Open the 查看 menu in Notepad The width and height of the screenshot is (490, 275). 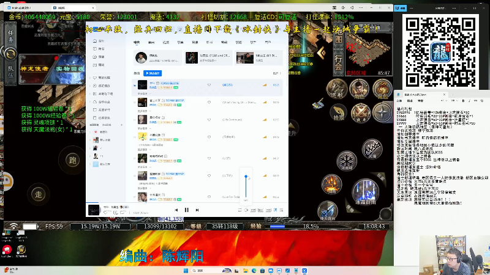click(x=420, y=101)
